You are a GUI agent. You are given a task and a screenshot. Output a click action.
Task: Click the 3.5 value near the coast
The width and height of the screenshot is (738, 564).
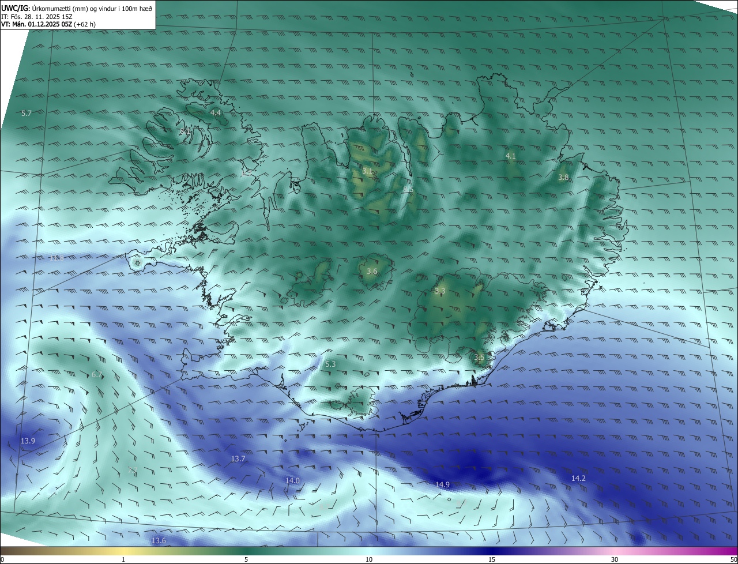point(479,358)
